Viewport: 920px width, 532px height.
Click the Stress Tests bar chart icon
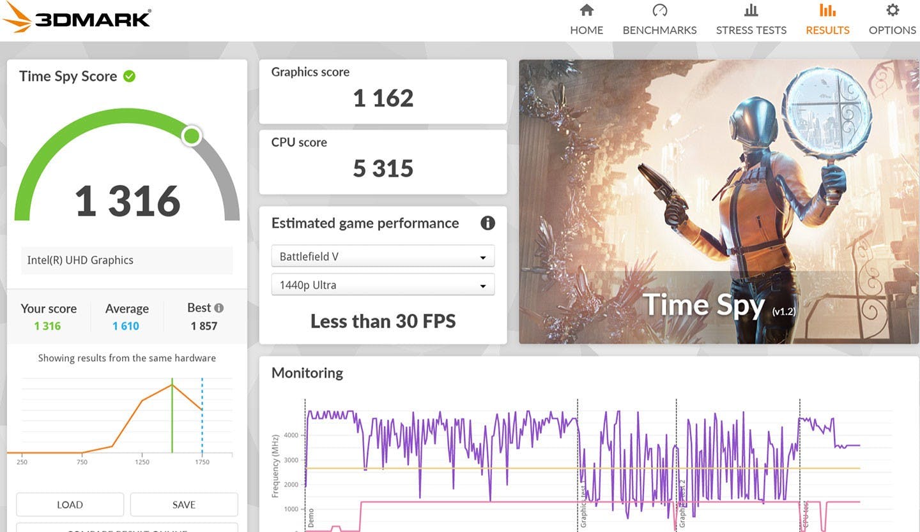pyautogui.click(x=751, y=10)
